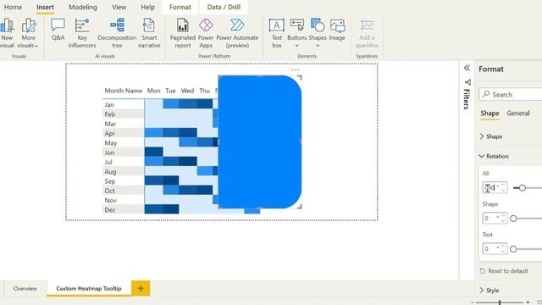Switch to the Insert ribbon tab

[45, 7]
